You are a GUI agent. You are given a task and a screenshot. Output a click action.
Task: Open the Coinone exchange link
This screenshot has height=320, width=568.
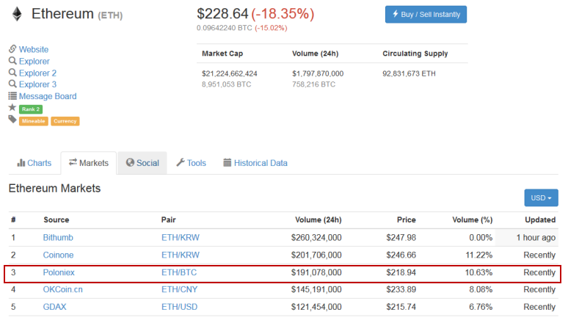[58, 255]
